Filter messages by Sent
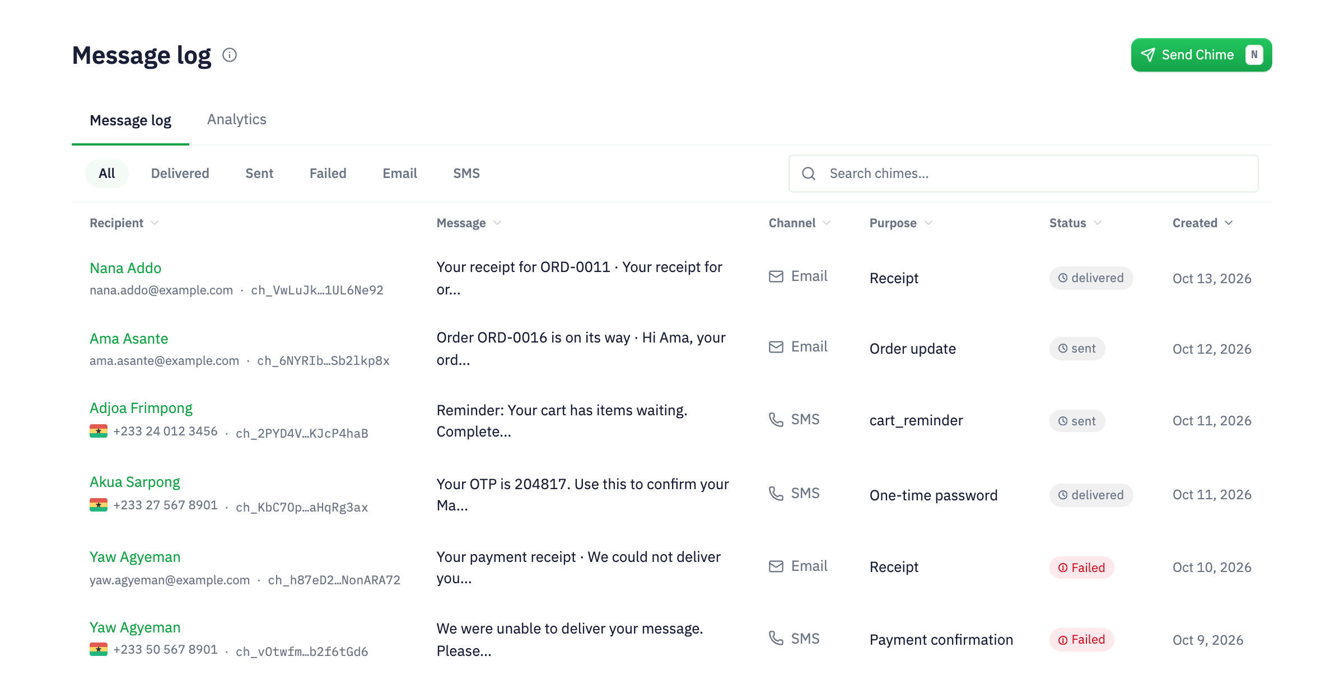 259,173
